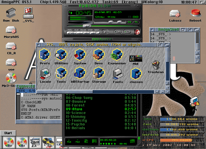Click the _SYS_ window horizontal scroll right arrow

pyautogui.click(x=162, y=92)
